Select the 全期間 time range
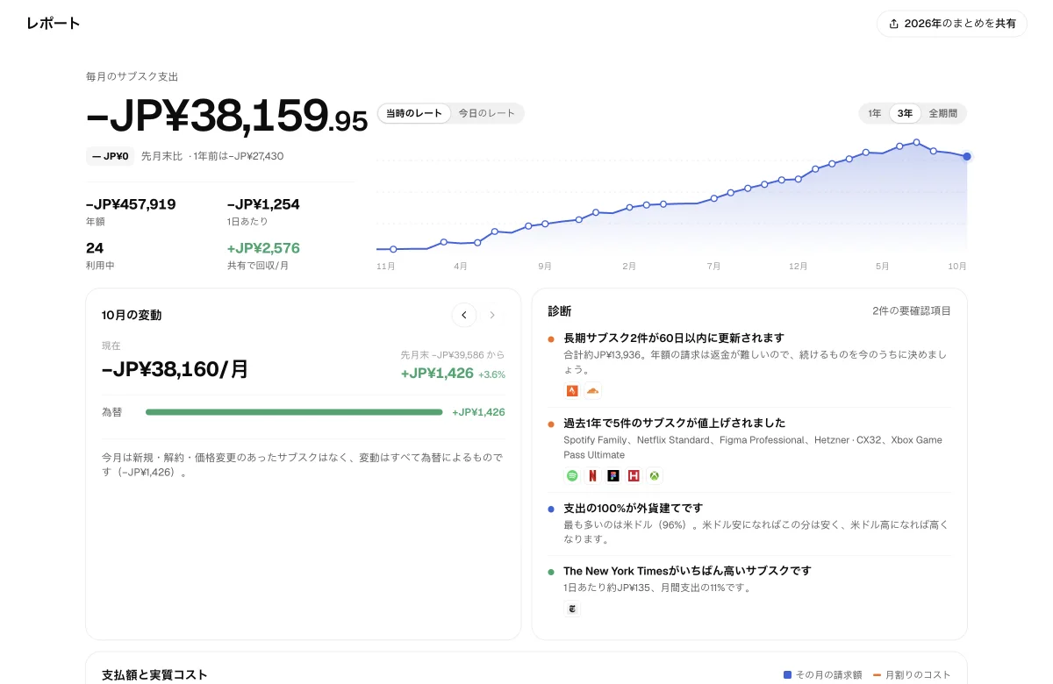The image size is (1053, 684). point(943,113)
